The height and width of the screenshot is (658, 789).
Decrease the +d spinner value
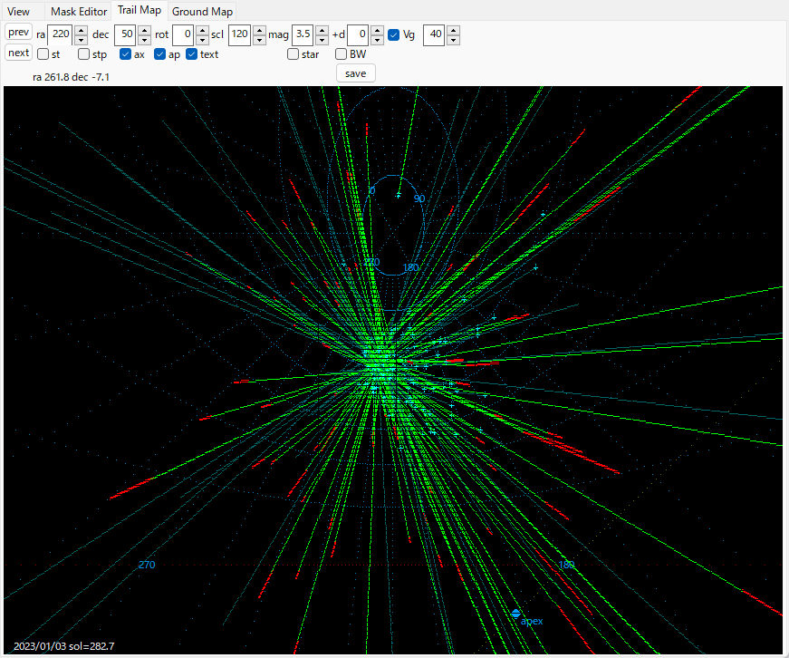pos(377,40)
